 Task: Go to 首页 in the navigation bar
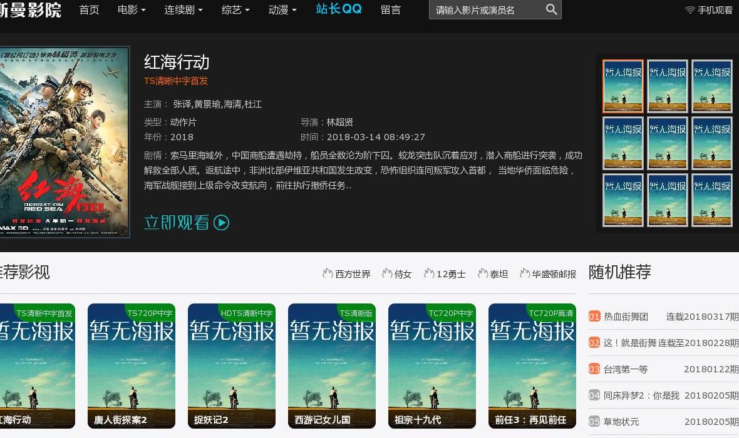click(x=89, y=9)
